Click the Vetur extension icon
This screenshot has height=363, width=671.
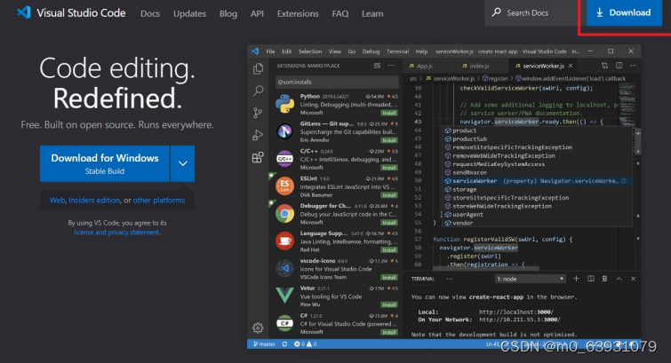coord(284,296)
